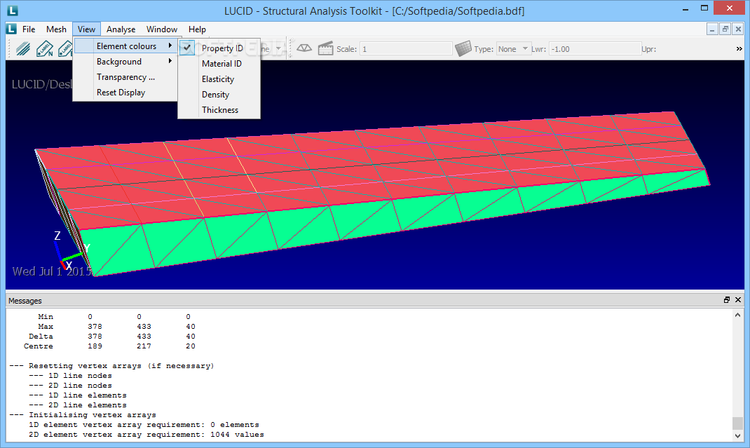
Task: Click the toolbar overflow chevron
Action: point(739,49)
